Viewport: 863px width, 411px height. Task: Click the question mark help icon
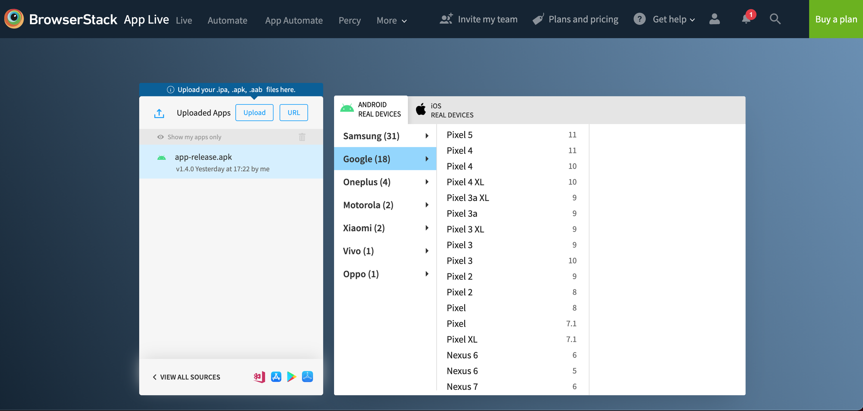point(639,19)
